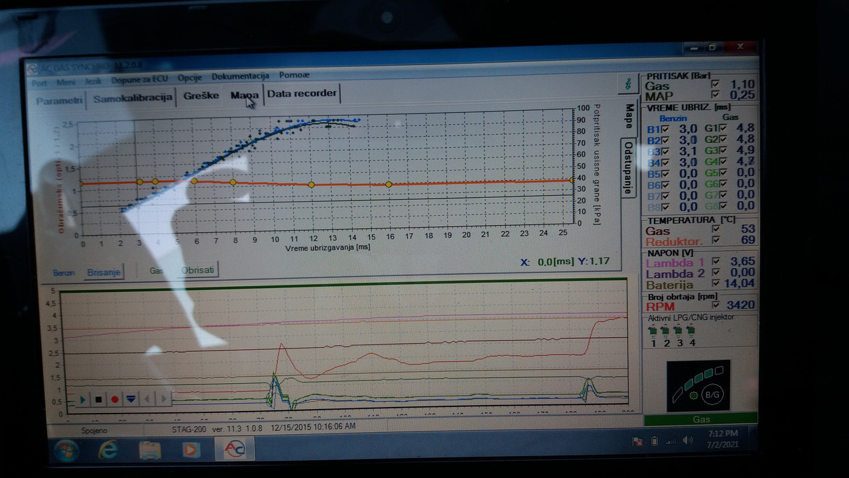Open the Dokumentacija menu

pos(240,76)
